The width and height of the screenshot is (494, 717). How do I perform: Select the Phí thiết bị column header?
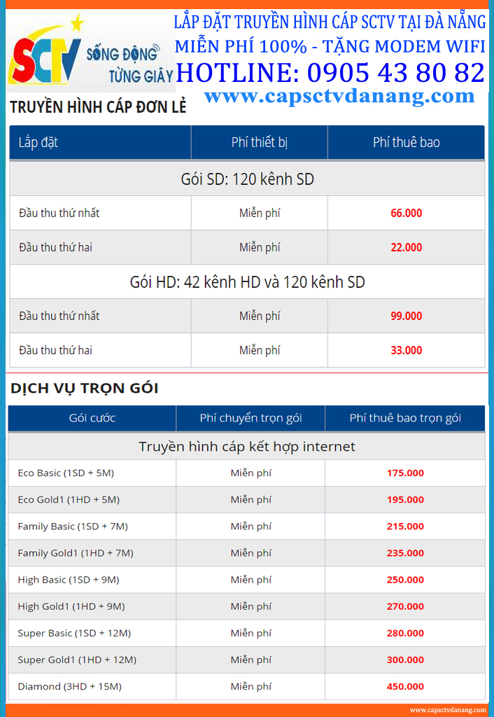259,142
